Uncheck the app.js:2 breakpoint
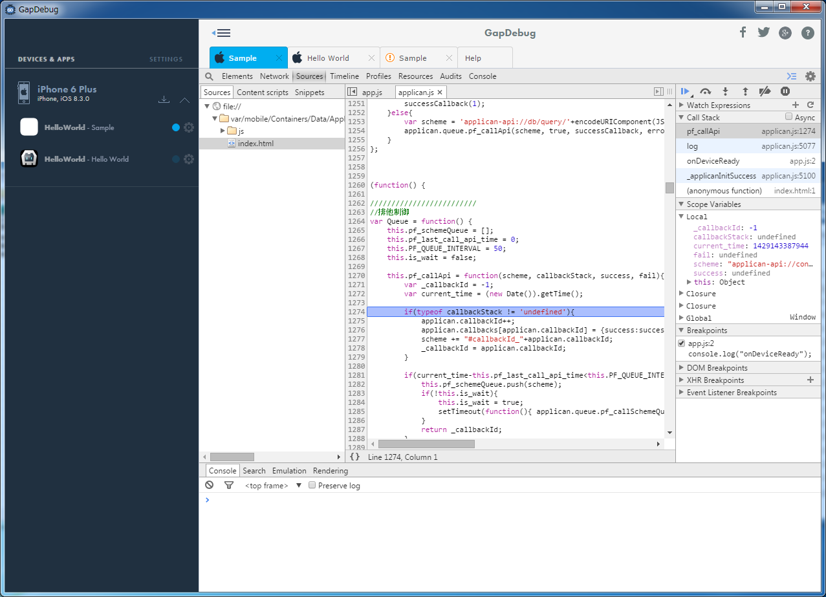This screenshot has height=597, width=826. (x=681, y=343)
